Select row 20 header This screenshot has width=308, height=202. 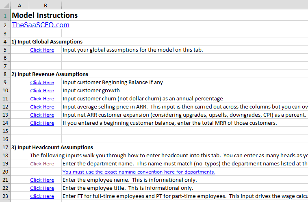pos(5,172)
